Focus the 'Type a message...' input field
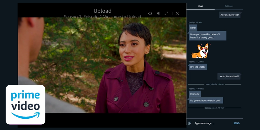This screenshot has height=130, width=260. point(212,123)
